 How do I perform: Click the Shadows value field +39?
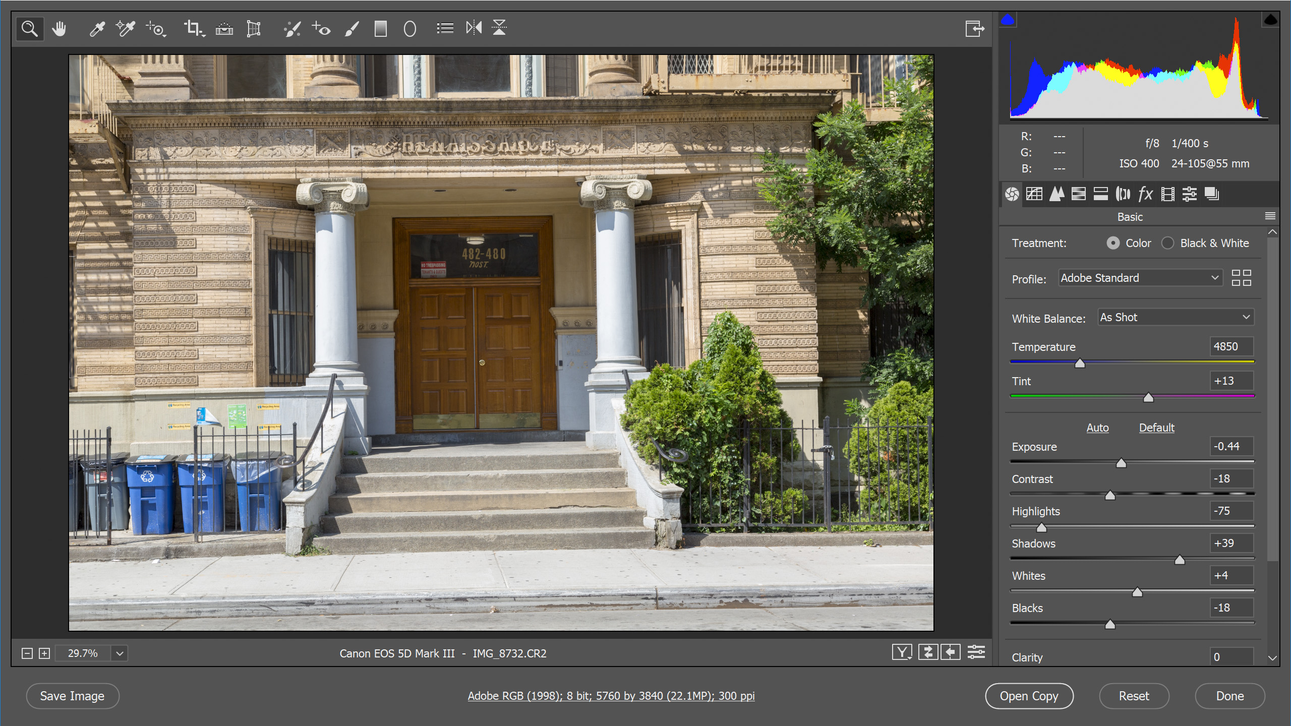tap(1231, 543)
